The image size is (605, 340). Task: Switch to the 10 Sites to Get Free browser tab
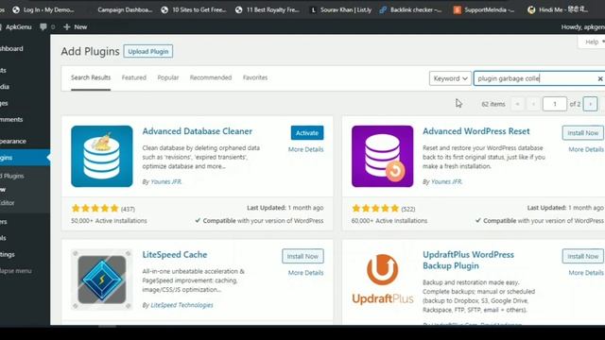194,10
